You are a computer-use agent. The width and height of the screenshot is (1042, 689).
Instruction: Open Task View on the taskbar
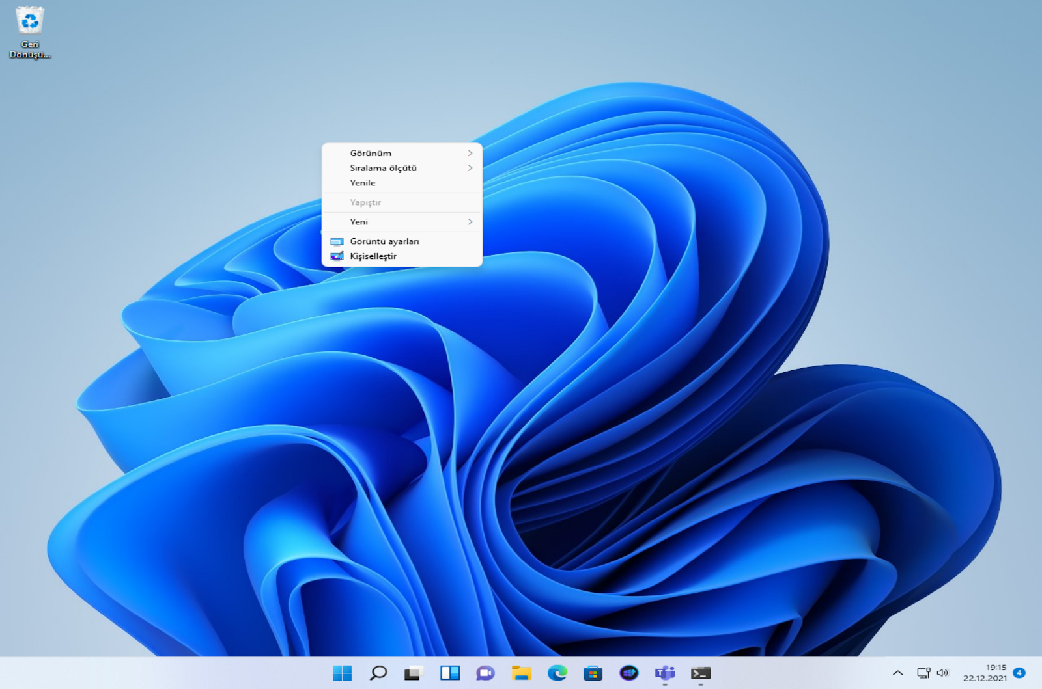(414, 673)
